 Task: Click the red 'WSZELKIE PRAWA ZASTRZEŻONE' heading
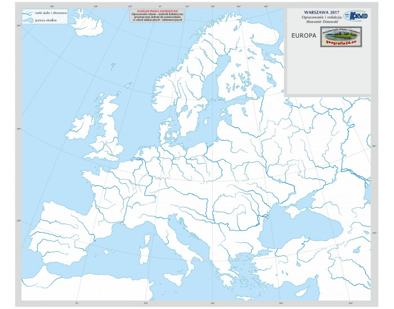(x=157, y=11)
